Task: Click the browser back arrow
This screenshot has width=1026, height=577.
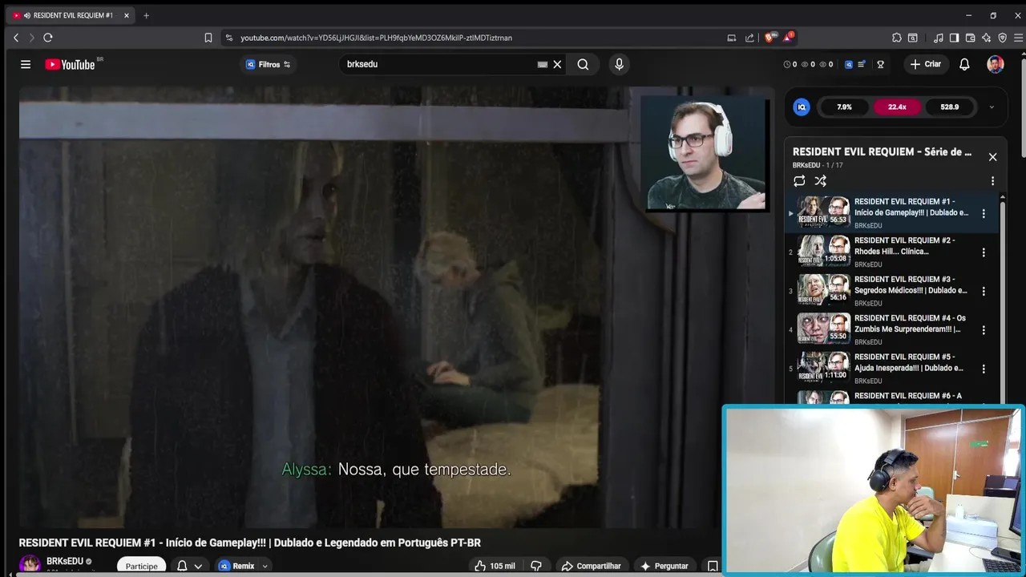Action: coord(15,38)
